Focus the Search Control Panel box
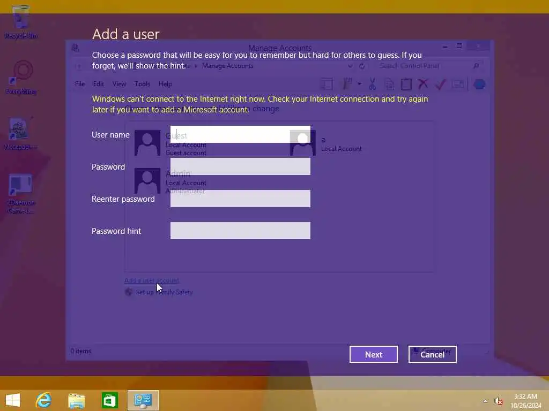The height and width of the screenshot is (411, 549). [425, 66]
